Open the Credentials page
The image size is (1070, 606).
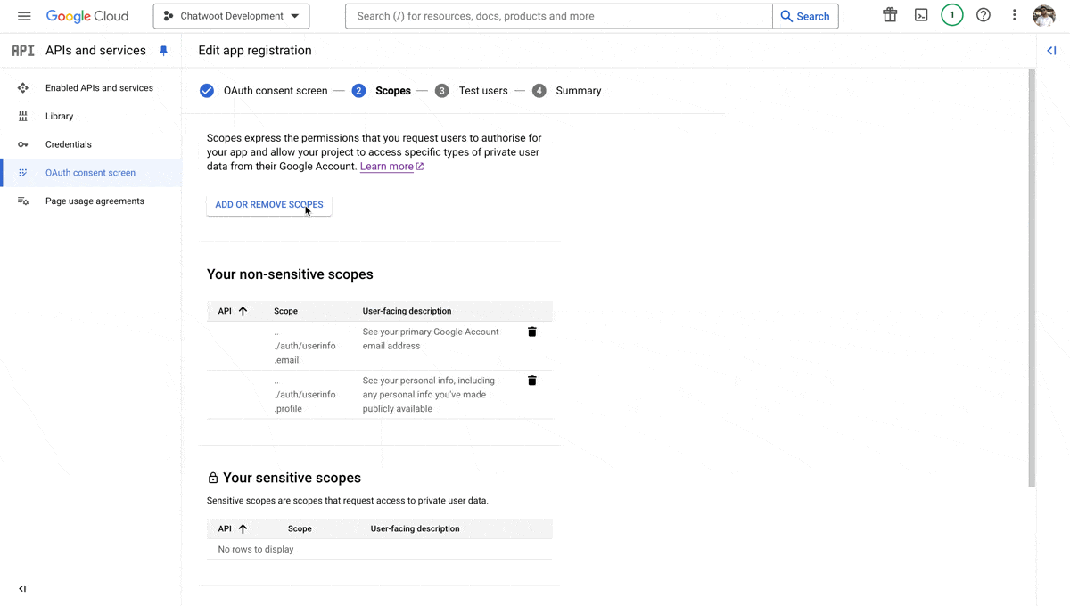tap(69, 144)
